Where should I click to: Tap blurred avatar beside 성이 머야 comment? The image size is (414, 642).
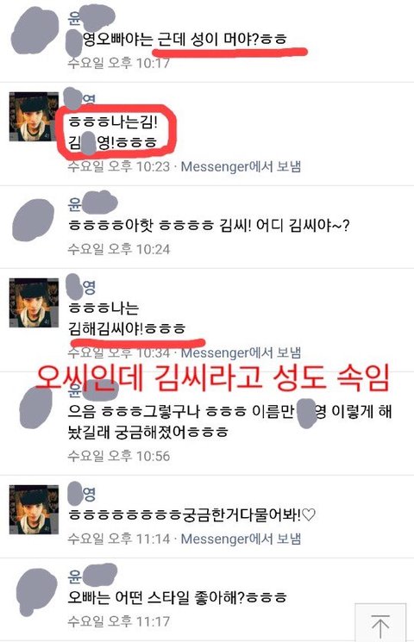(x=34, y=31)
